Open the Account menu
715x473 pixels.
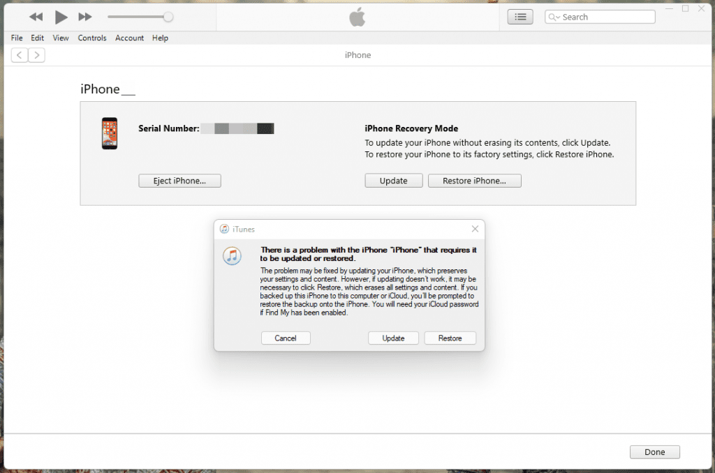pos(129,38)
